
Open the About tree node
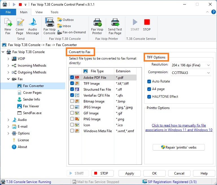point(19,147)
